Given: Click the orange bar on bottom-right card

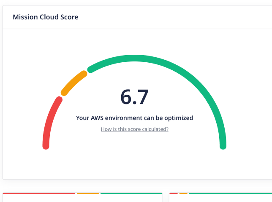Looking at the screenshot, I should pos(183,194).
